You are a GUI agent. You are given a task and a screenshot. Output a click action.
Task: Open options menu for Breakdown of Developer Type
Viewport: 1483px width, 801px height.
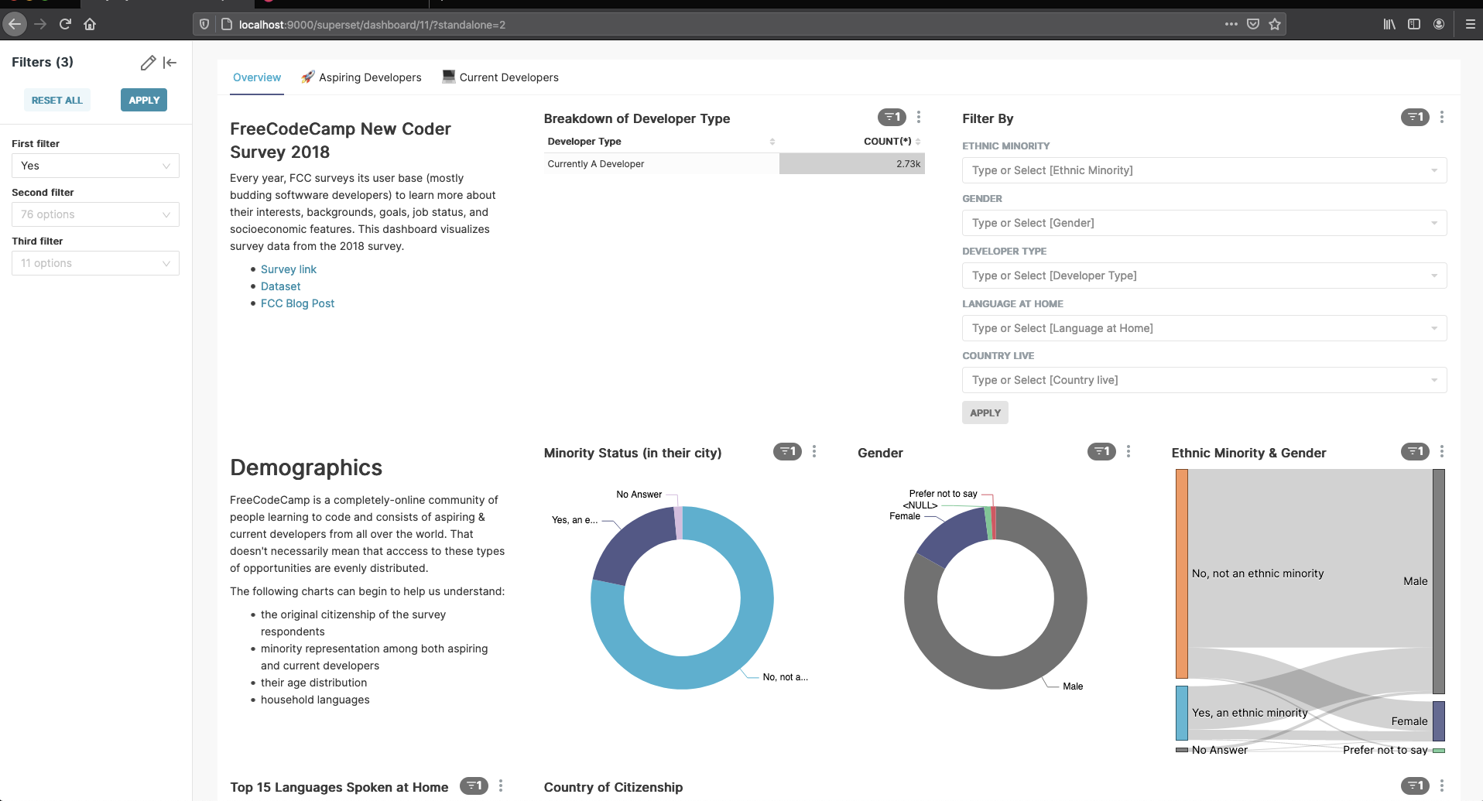point(919,117)
